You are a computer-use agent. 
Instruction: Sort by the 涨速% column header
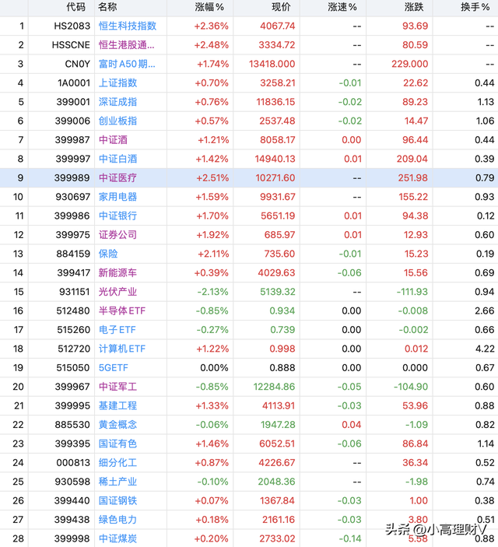(x=342, y=7)
